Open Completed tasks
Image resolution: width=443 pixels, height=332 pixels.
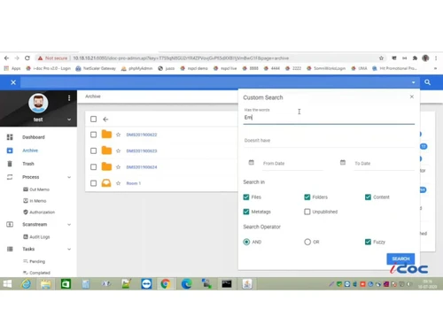40,273
